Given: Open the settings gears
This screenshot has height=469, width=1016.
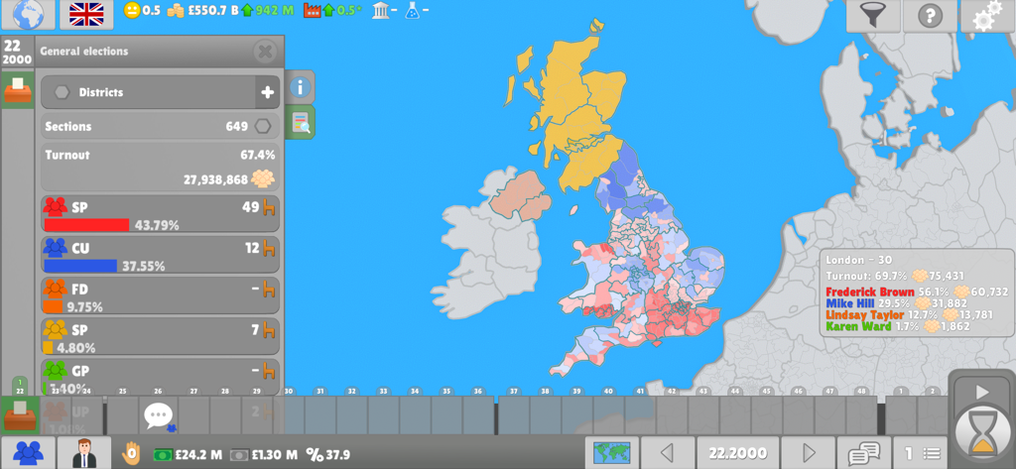Looking at the screenshot, I should pos(987,16).
